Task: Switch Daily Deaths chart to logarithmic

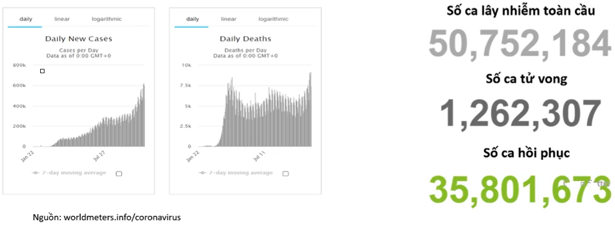Action: click(273, 19)
